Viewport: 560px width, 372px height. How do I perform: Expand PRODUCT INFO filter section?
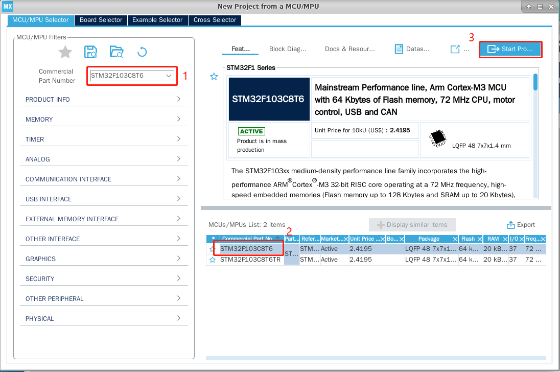click(x=104, y=99)
